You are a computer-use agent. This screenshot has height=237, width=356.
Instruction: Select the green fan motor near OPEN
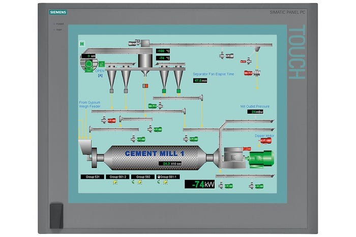pyautogui.click(x=90, y=63)
